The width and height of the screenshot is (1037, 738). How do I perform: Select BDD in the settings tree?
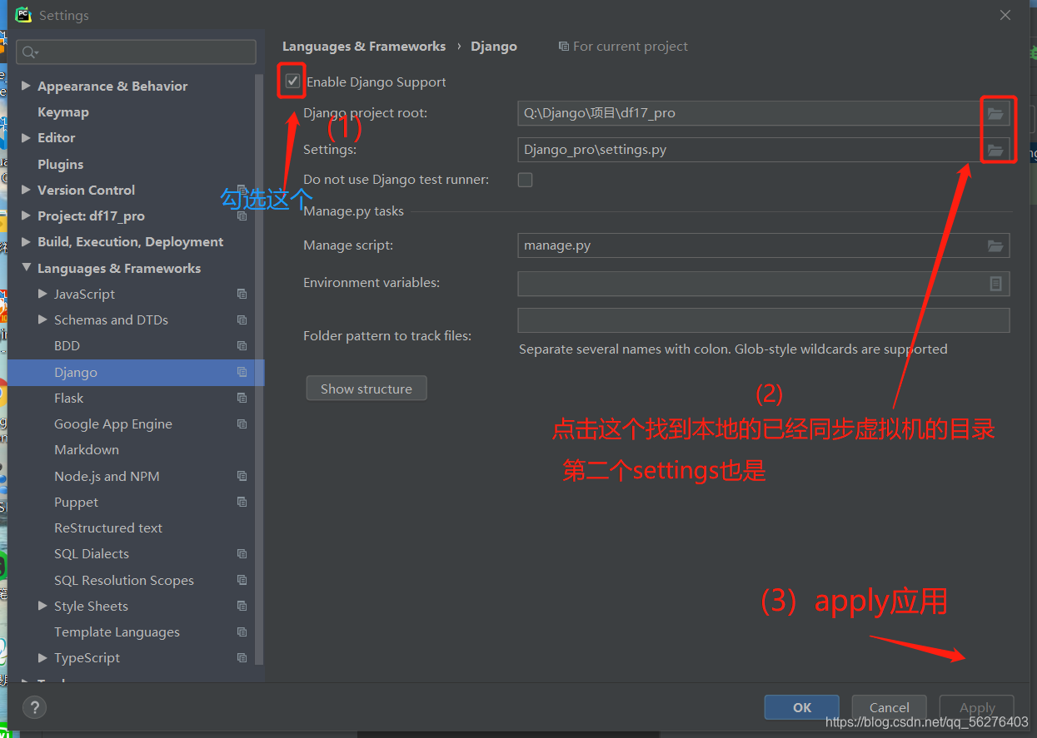coord(67,346)
